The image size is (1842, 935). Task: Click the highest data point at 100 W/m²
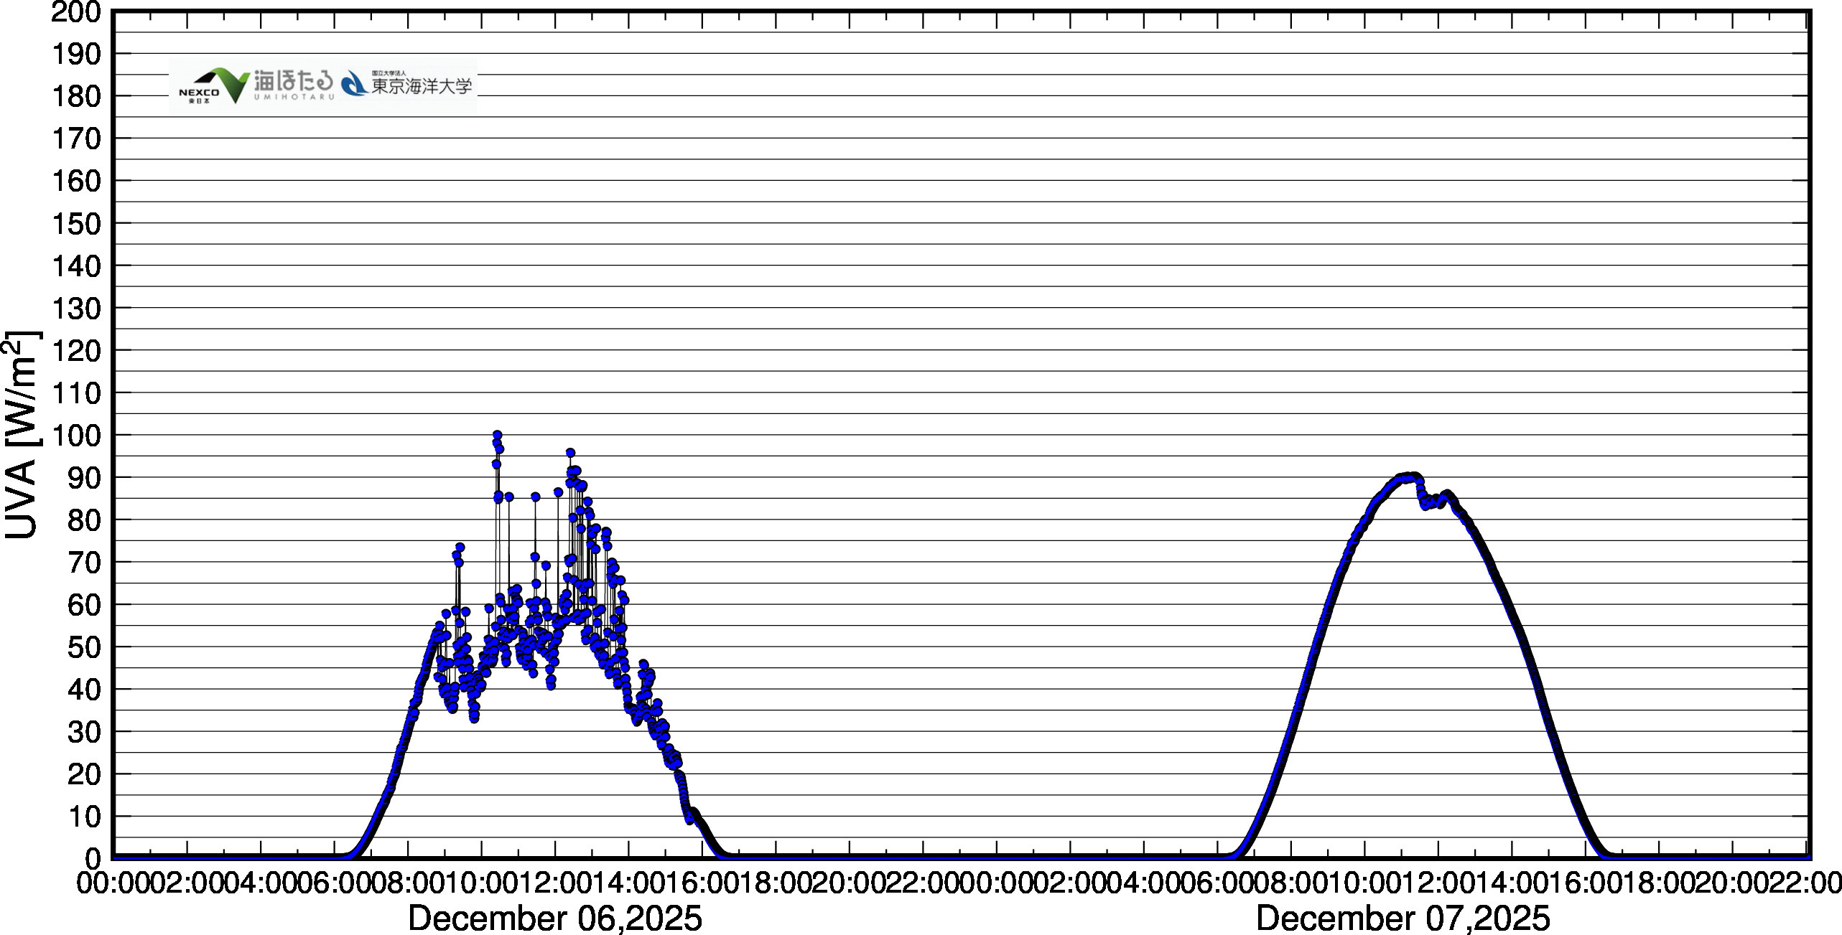tap(497, 435)
